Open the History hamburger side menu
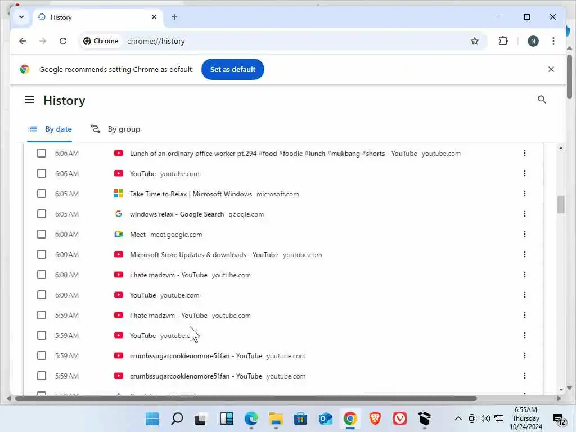 tap(29, 100)
